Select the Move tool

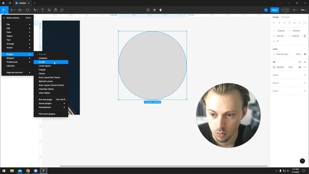12,10
